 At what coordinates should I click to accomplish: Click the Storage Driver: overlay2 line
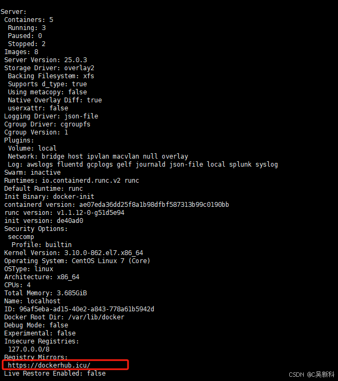click(49, 68)
